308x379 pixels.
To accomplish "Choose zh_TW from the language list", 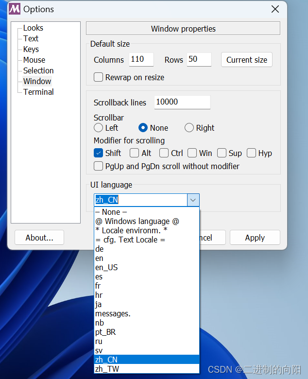I will point(147,369).
